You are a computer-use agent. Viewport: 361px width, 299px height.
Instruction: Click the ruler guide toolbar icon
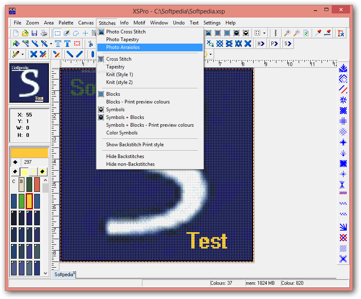[x=276, y=33]
